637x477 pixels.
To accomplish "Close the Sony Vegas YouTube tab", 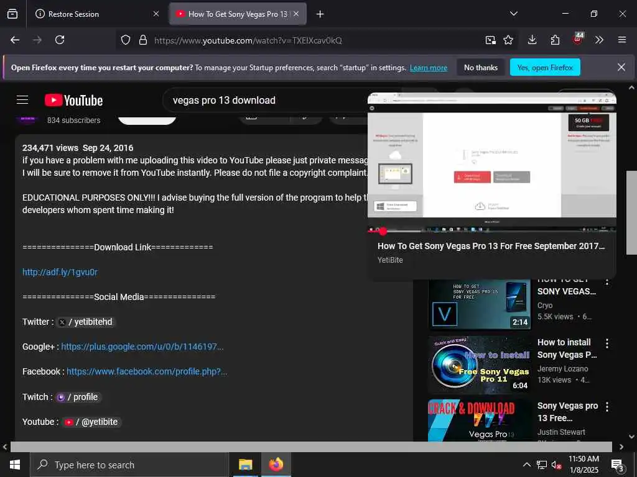I will (296, 14).
